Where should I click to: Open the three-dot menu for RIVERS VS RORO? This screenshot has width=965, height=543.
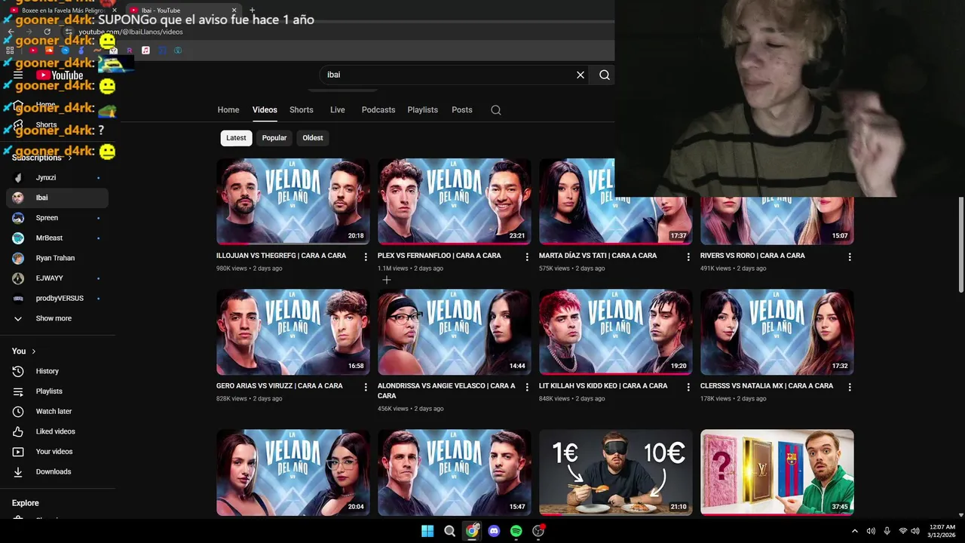(850, 257)
